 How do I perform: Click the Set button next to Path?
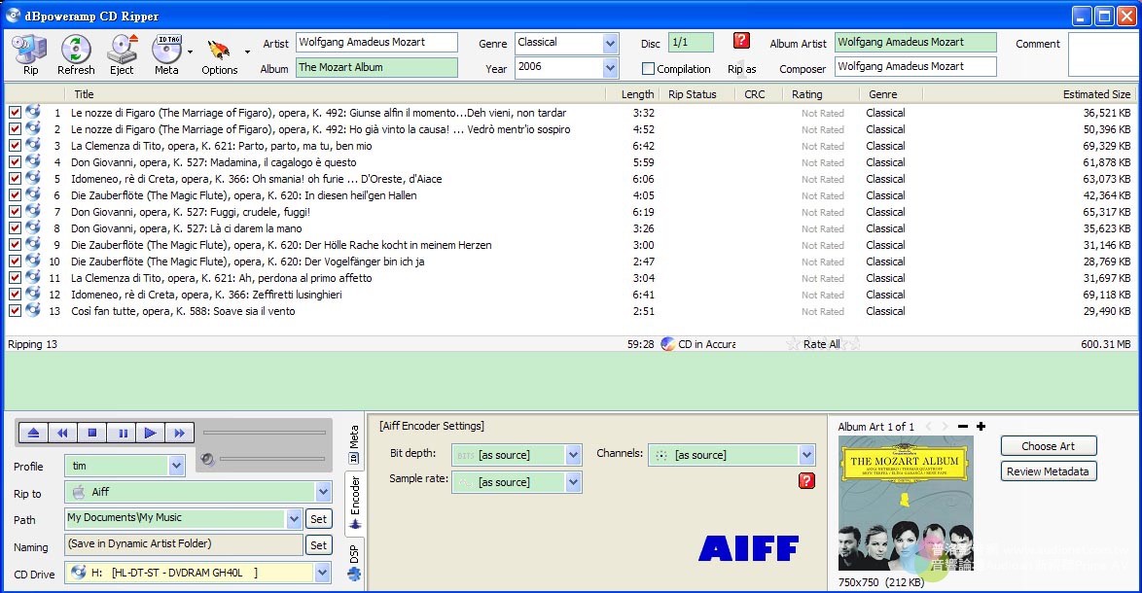(318, 519)
